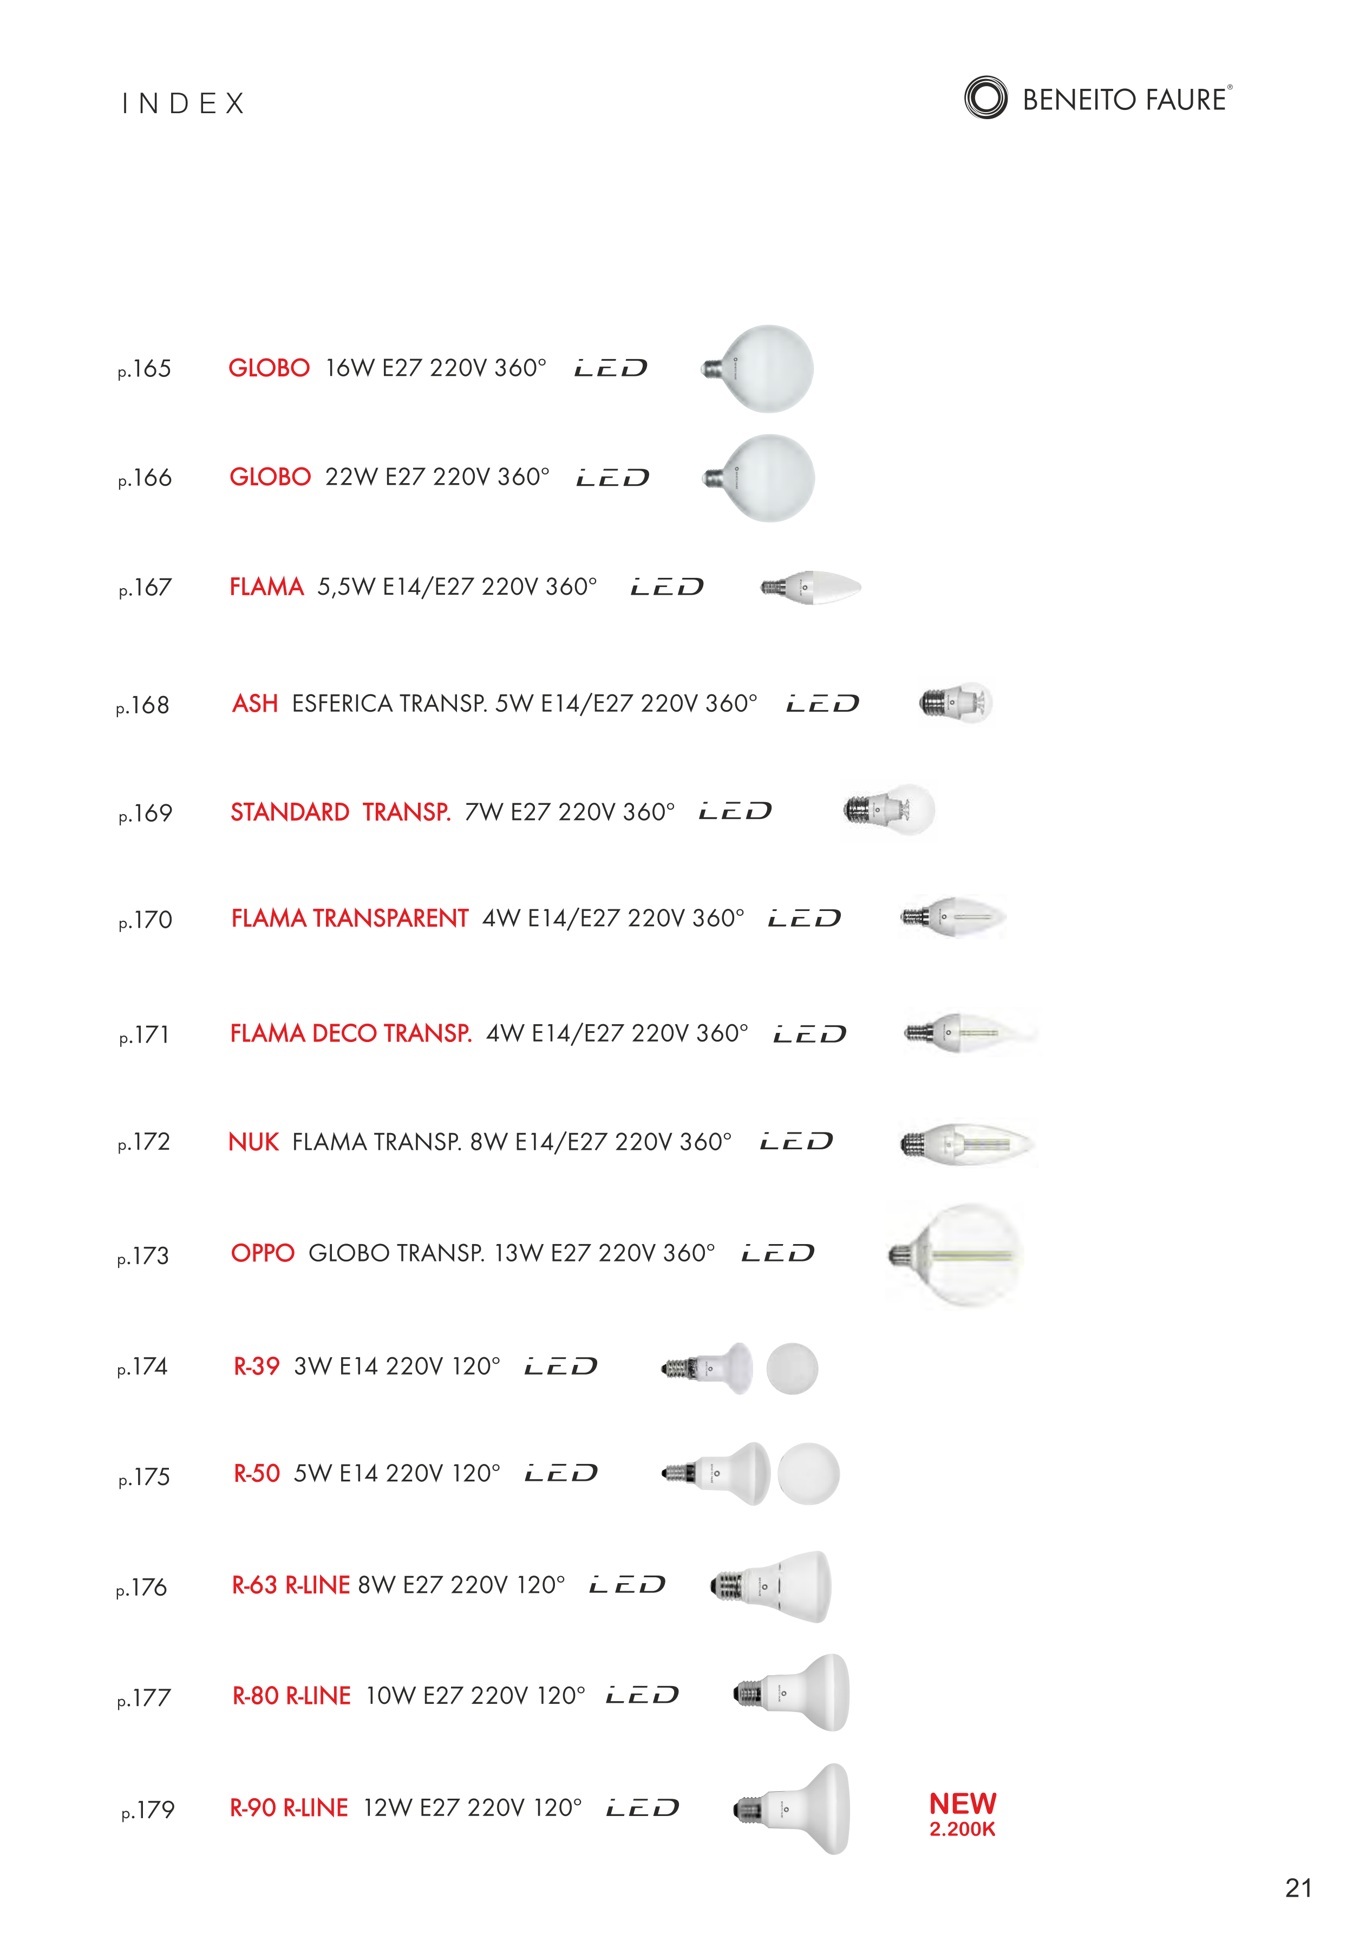The image size is (1353, 1933).
Task: Click the R-80 R-LINE reflector bulb image
Action: [x=793, y=1693]
